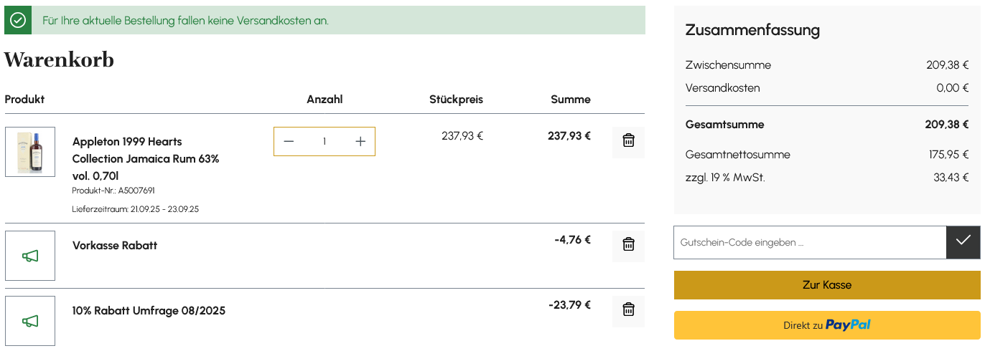Decrease rum quantity with minus button
The width and height of the screenshot is (985, 351).
tap(289, 142)
